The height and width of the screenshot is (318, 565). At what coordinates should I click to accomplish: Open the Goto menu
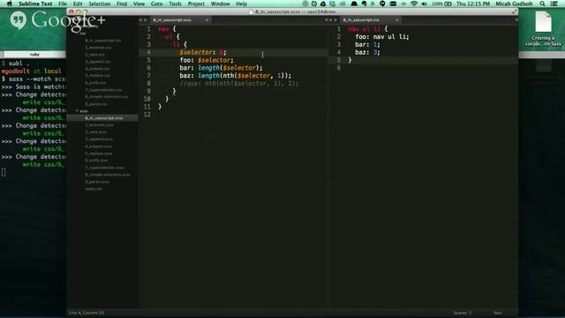(x=156, y=4)
